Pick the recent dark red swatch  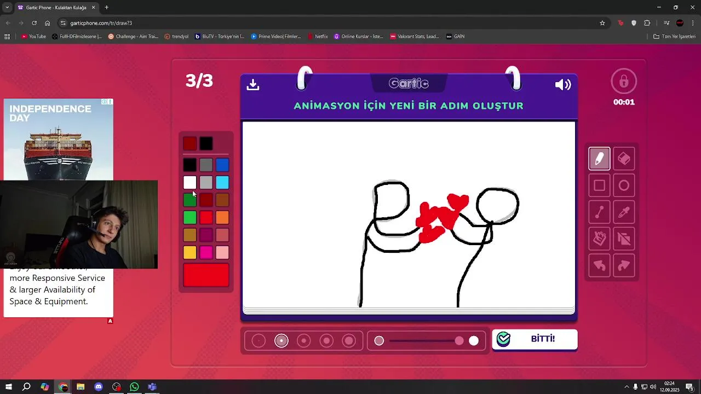(189, 143)
